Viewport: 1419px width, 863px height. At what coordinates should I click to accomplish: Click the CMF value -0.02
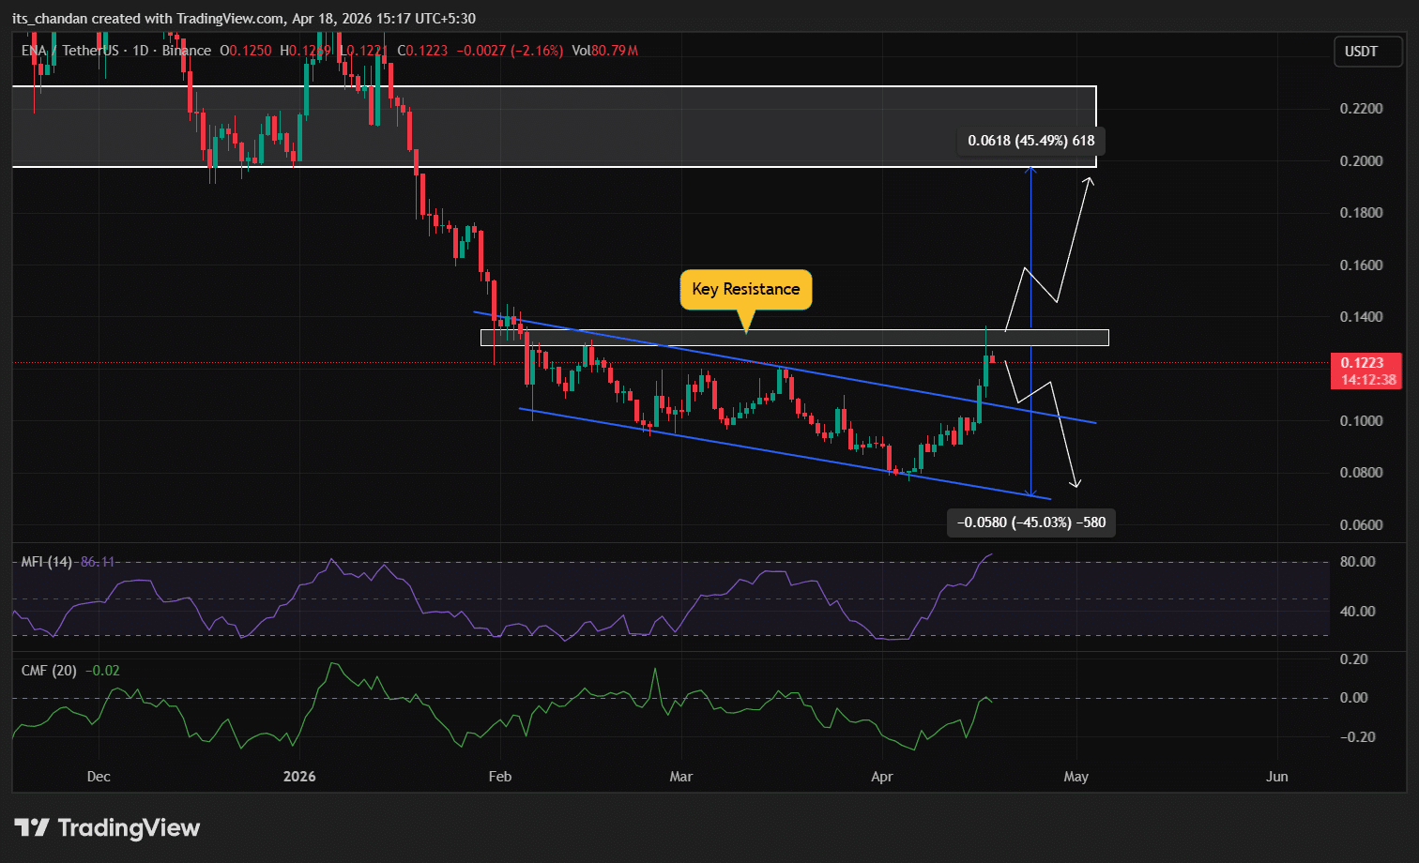pyautogui.click(x=102, y=671)
